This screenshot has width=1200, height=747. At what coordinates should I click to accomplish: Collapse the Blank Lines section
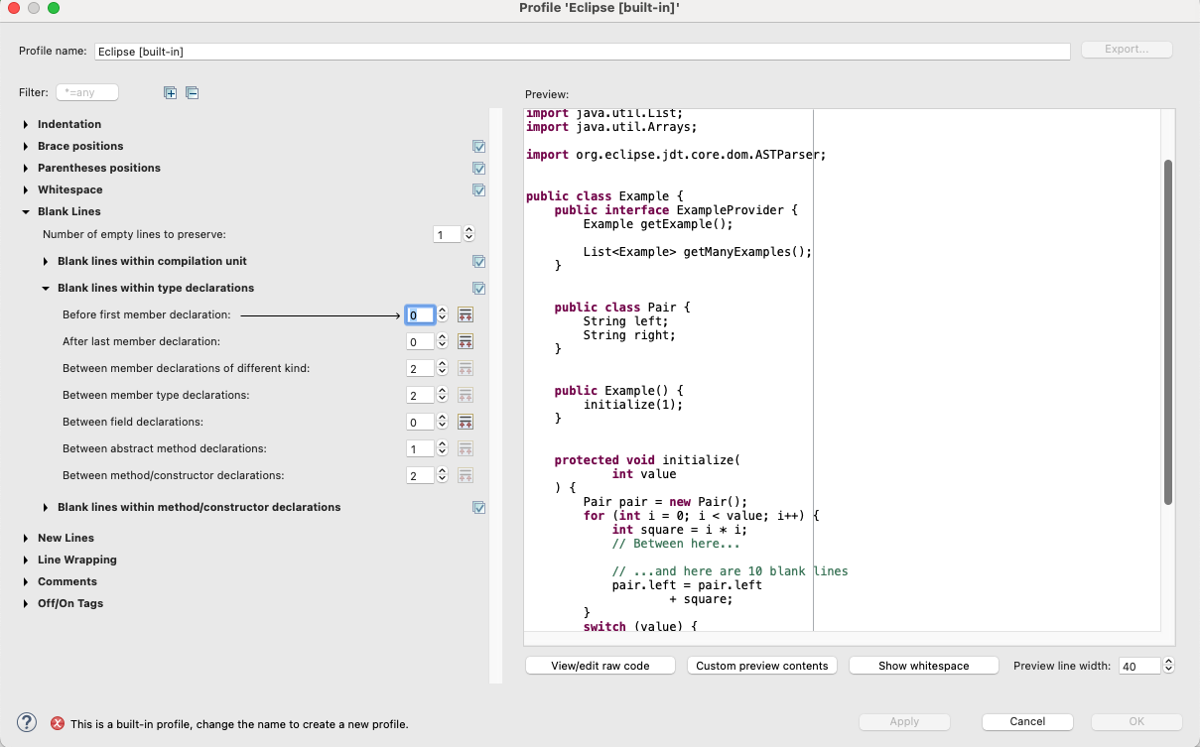point(26,211)
